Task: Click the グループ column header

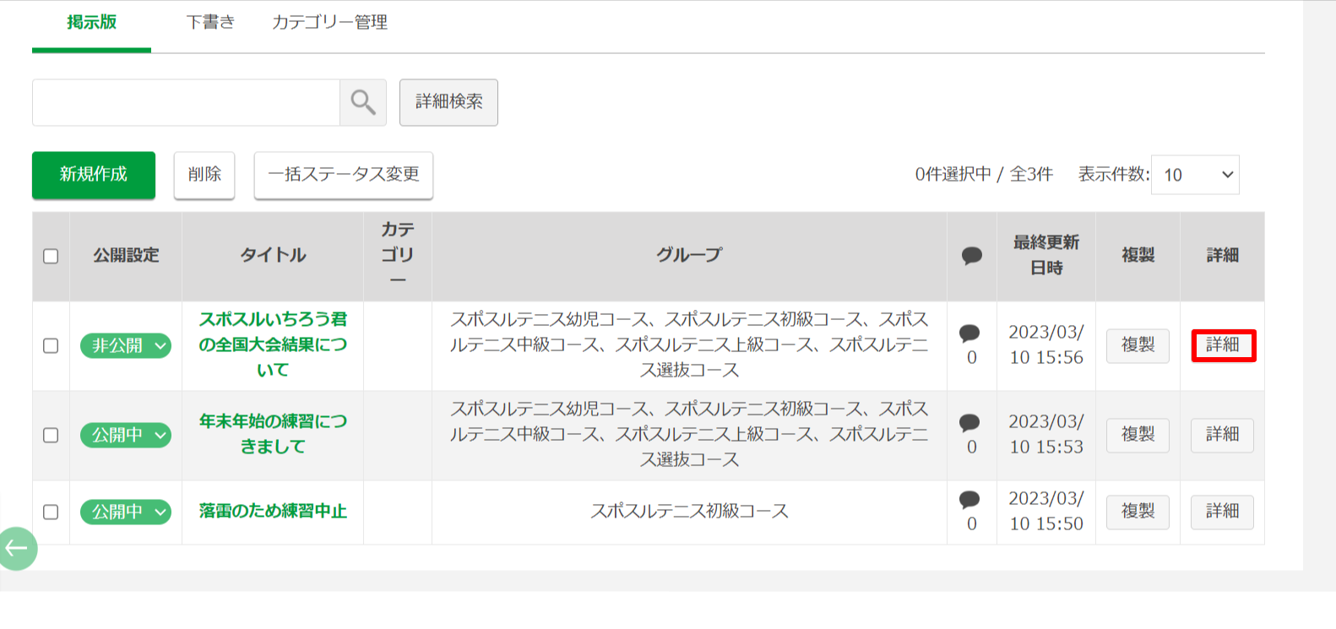Action: [x=689, y=255]
